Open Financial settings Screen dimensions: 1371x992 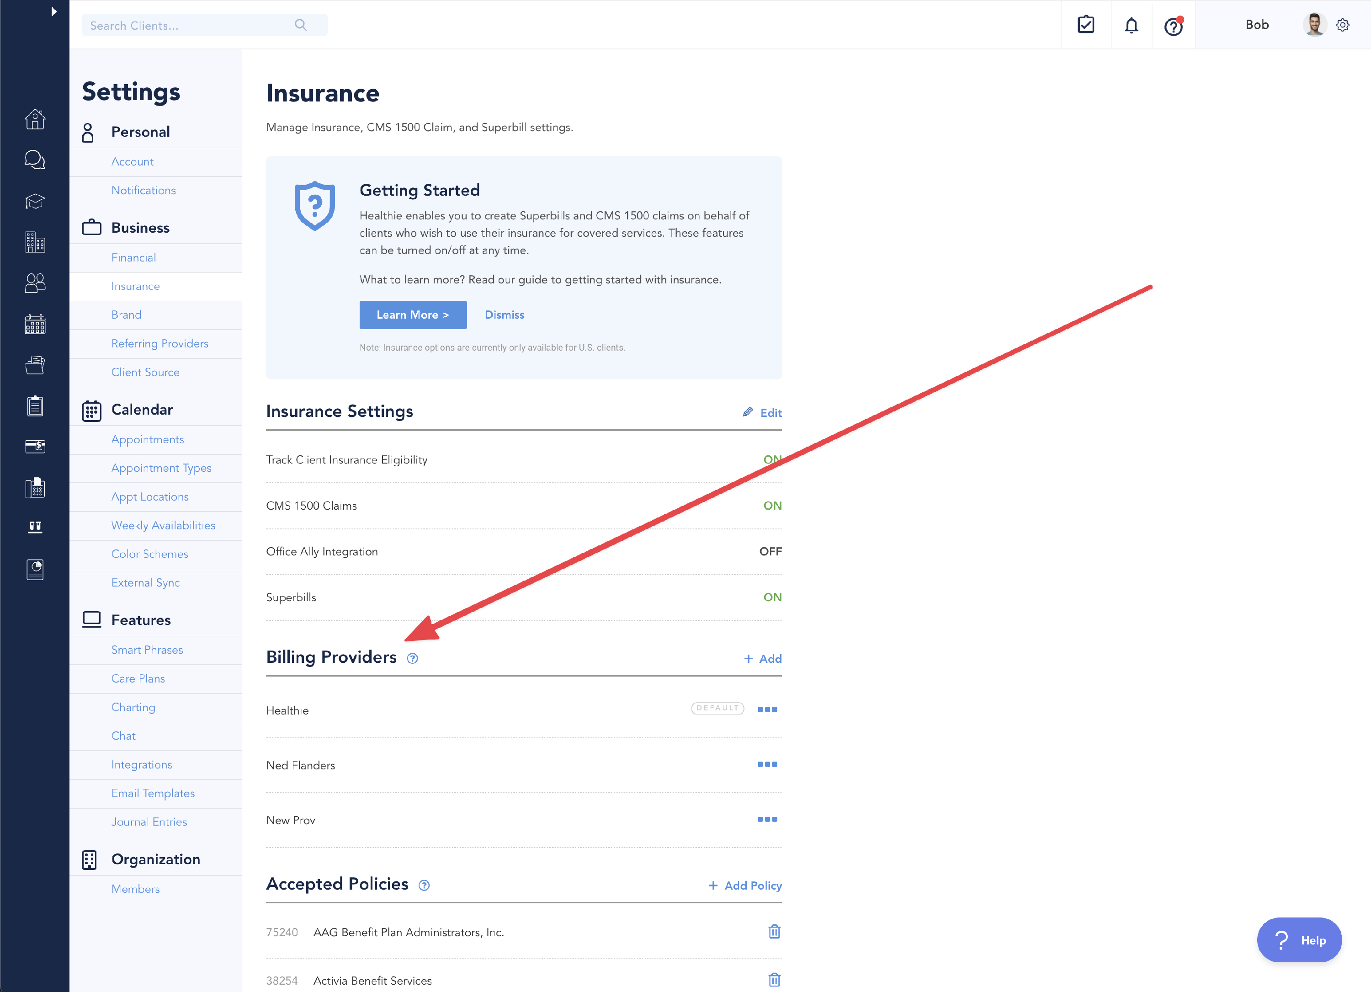pos(133,257)
